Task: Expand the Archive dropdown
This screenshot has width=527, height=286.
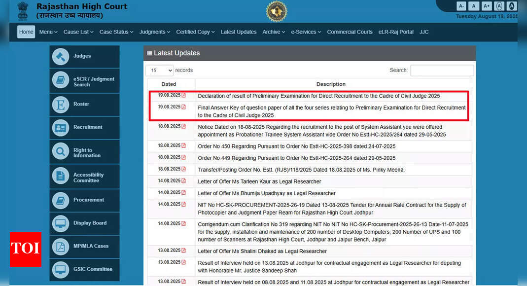Action: click(274, 32)
